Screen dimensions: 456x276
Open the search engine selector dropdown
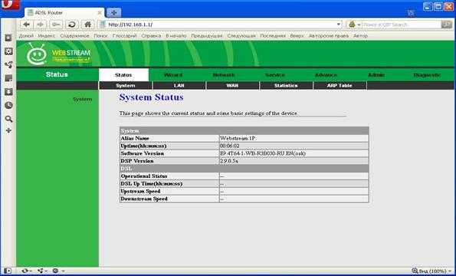click(x=355, y=25)
